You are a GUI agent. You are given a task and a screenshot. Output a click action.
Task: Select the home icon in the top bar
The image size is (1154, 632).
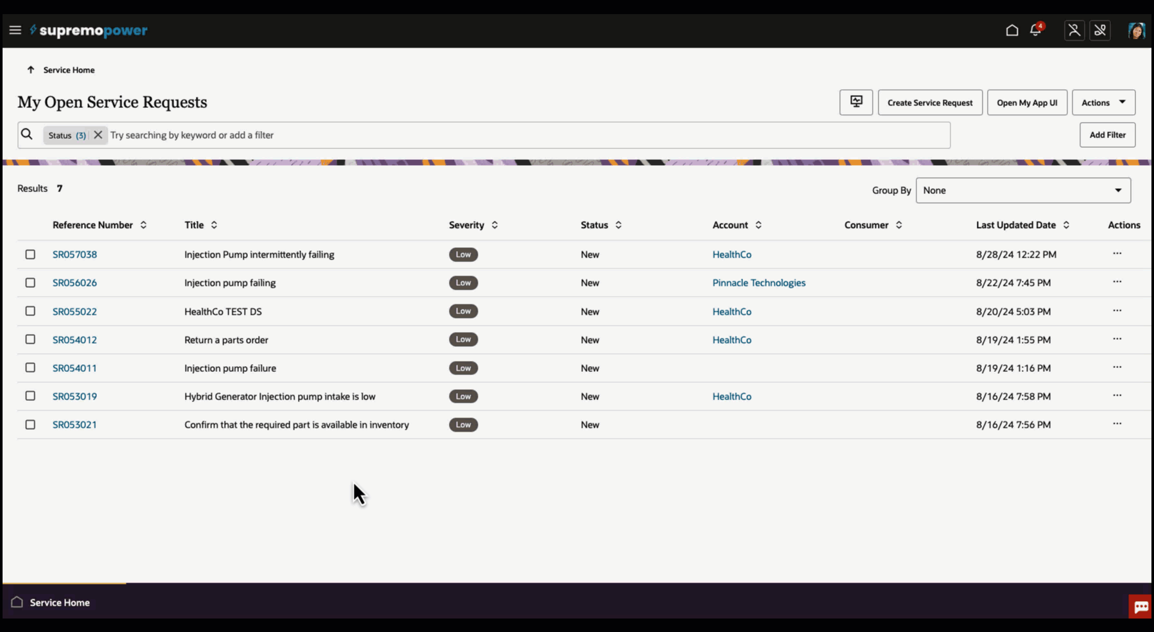(x=1012, y=30)
